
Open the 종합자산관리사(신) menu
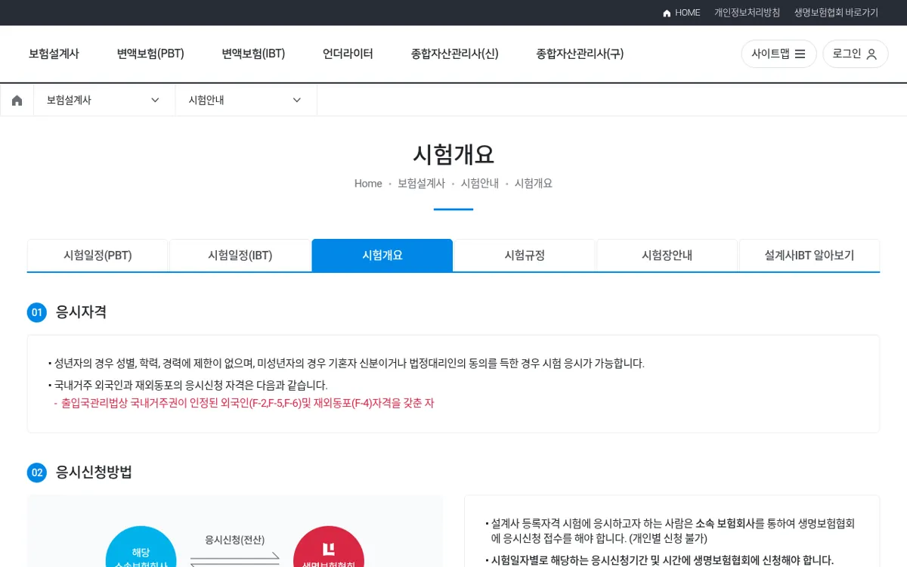tap(454, 54)
